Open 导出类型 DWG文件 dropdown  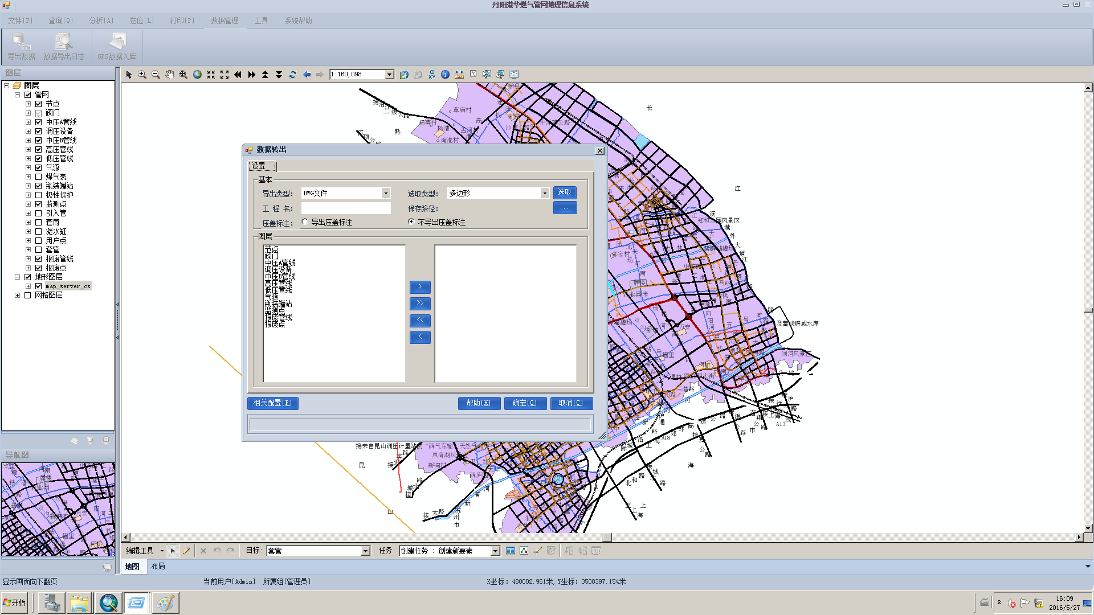point(386,193)
